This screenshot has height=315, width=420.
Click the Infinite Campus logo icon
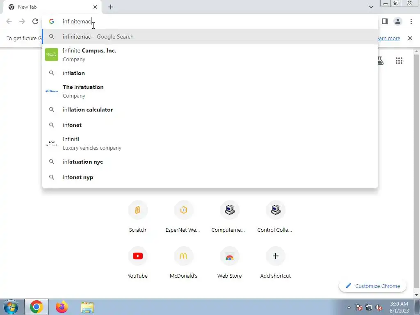click(x=52, y=55)
